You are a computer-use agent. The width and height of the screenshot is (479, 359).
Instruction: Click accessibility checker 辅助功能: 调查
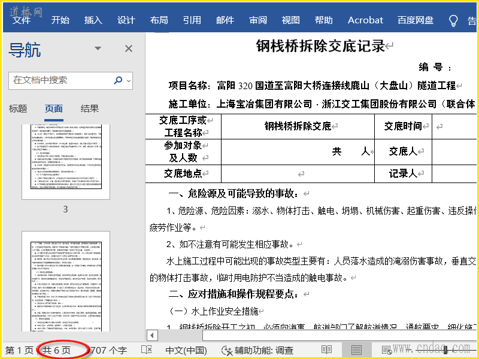pyautogui.click(x=257, y=350)
